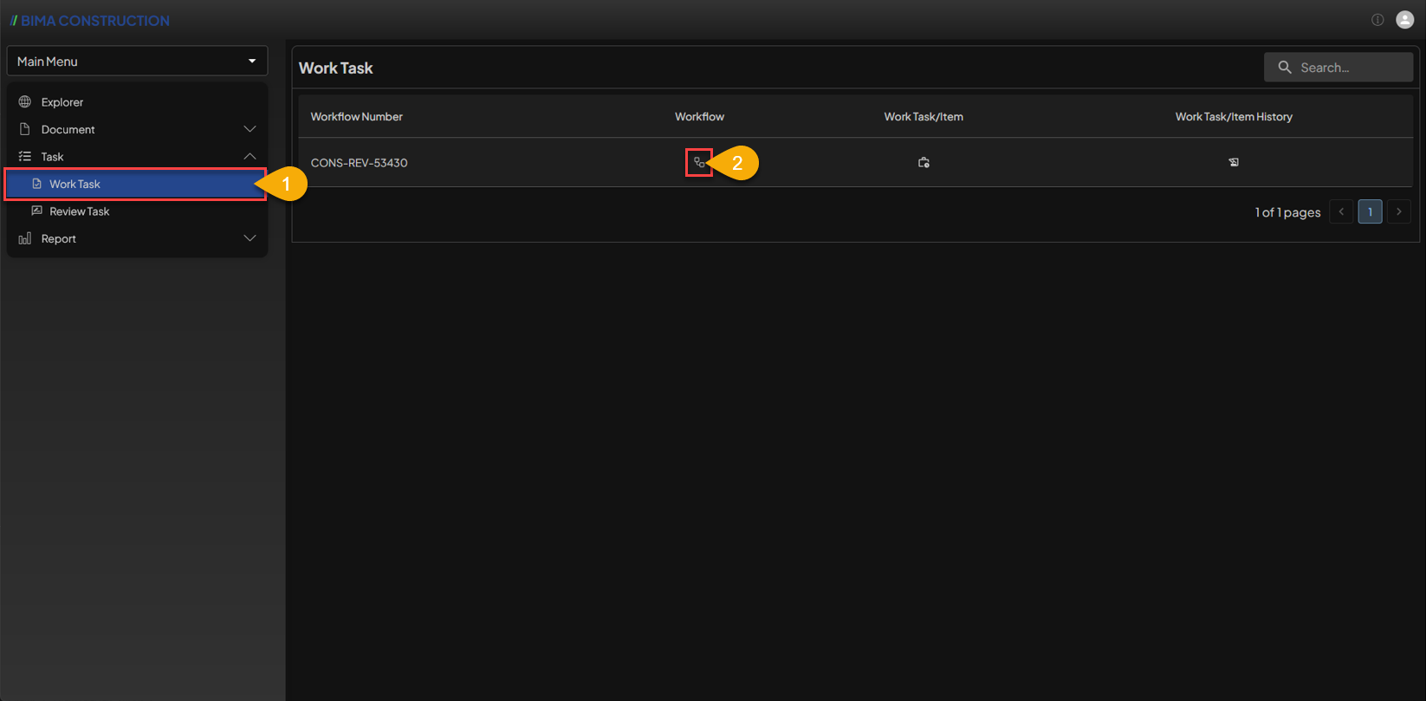The width and height of the screenshot is (1426, 701).
Task: Expand the Document section chevron
Action: 250,129
